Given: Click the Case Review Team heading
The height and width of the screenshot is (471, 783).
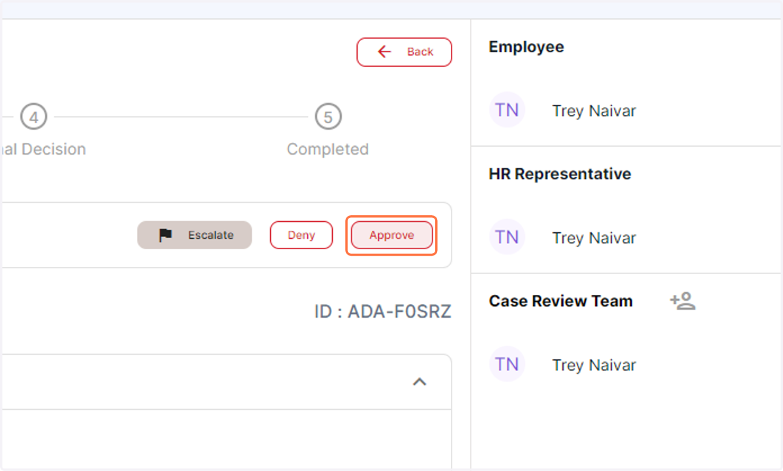Looking at the screenshot, I should click(x=560, y=301).
